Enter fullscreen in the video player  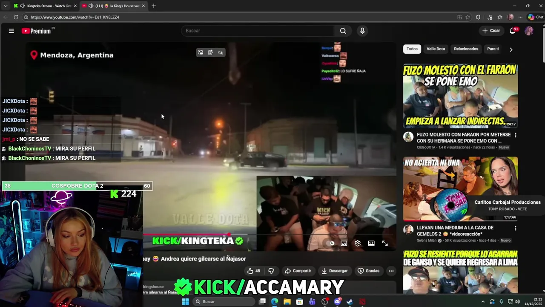click(x=385, y=243)
